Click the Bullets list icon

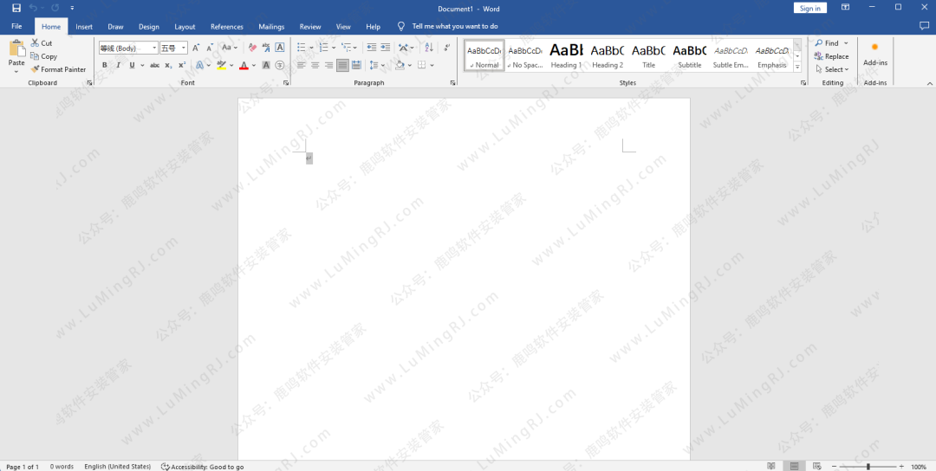click(301, 48)
